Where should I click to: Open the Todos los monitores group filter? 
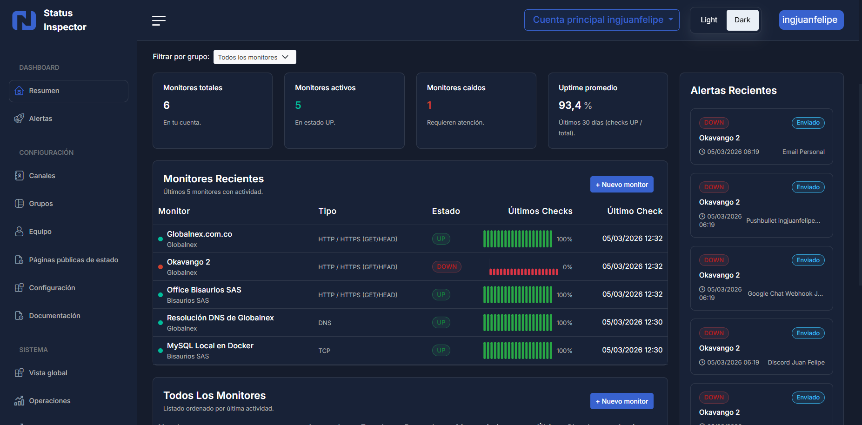(x=254, y=57)
